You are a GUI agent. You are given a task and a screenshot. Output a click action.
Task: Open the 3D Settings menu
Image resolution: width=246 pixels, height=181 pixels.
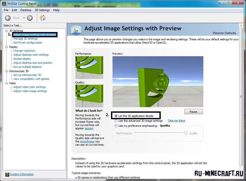point(42,10)
